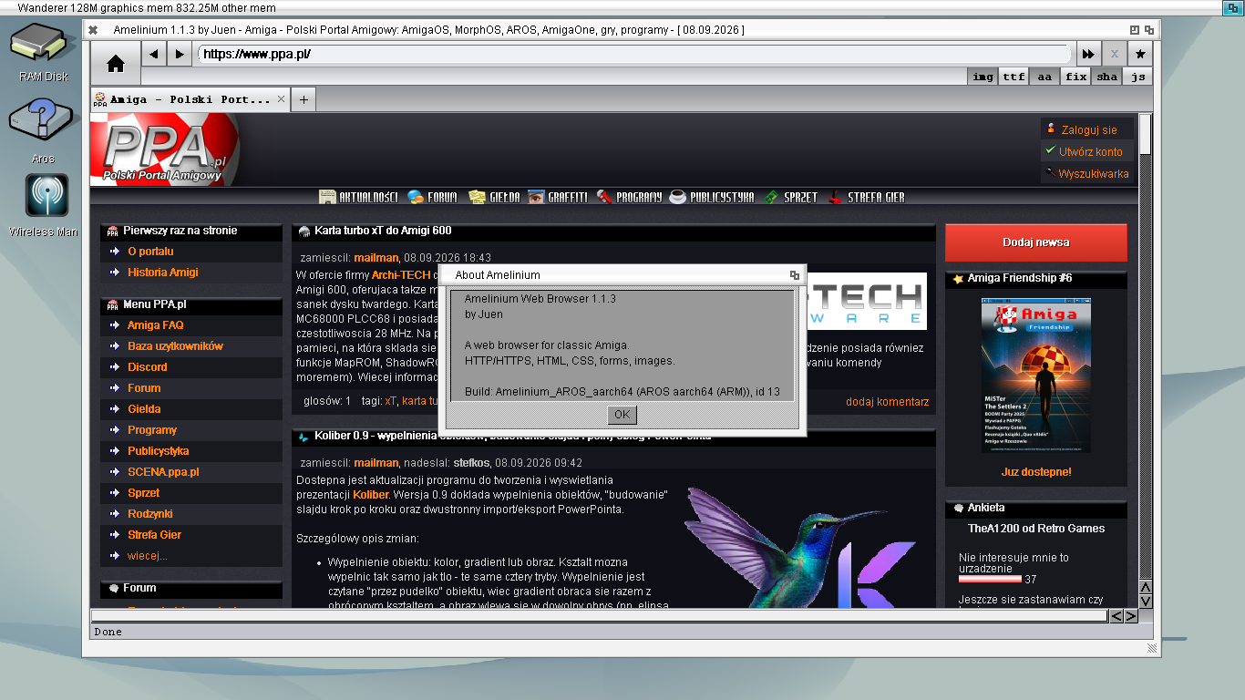The width and height of the screenshot is (1245, 700).
Task: Select the Amiga - Polski Portal tab
Action: tap(190, 99)
